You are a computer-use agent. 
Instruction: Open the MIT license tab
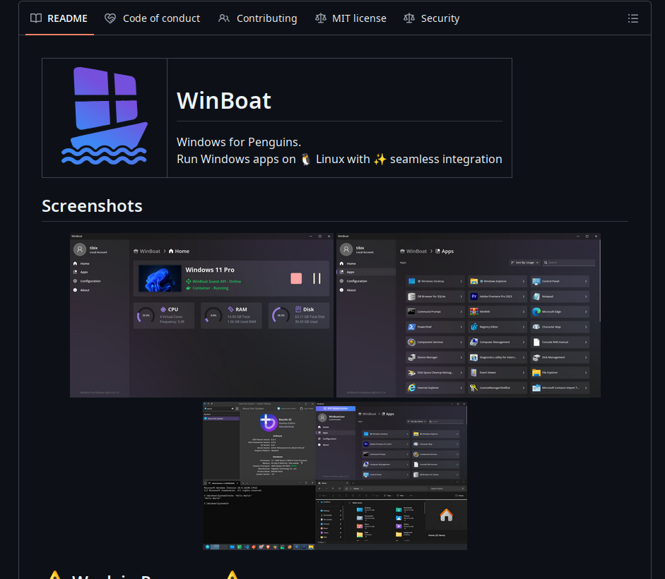tap(351, 18)
